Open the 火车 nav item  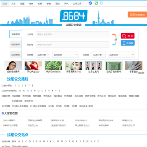coord(13,4)
